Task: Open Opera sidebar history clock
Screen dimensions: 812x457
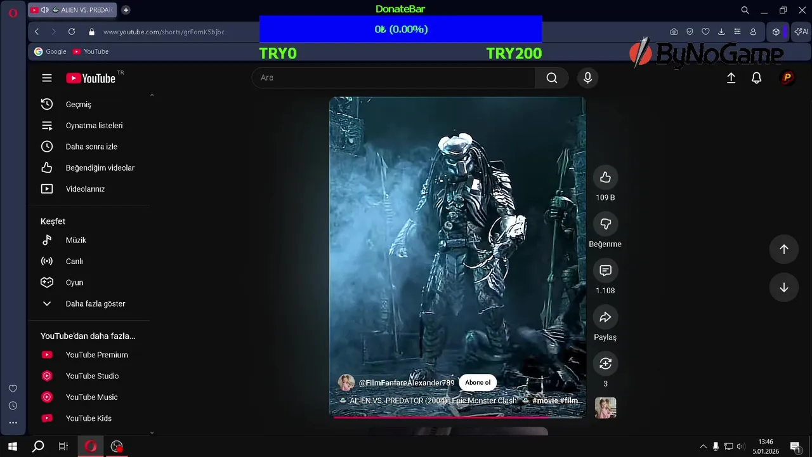Action: pyautogui.click(x=13, y=406)
